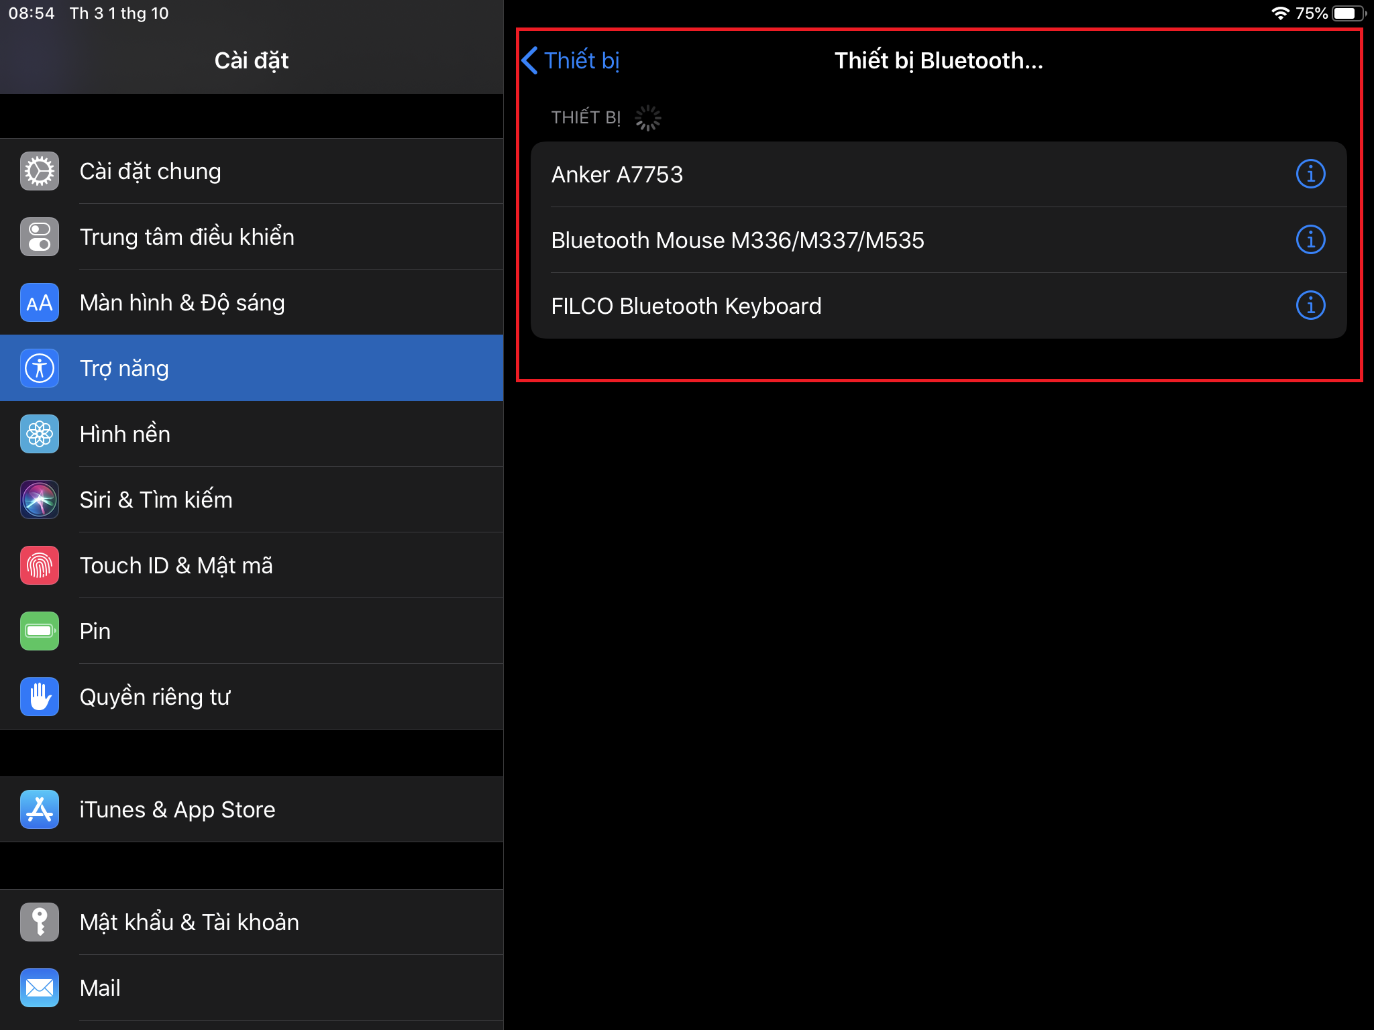Open Hình nền settings
The image size is (1374, 1030).
coord(252,434)
